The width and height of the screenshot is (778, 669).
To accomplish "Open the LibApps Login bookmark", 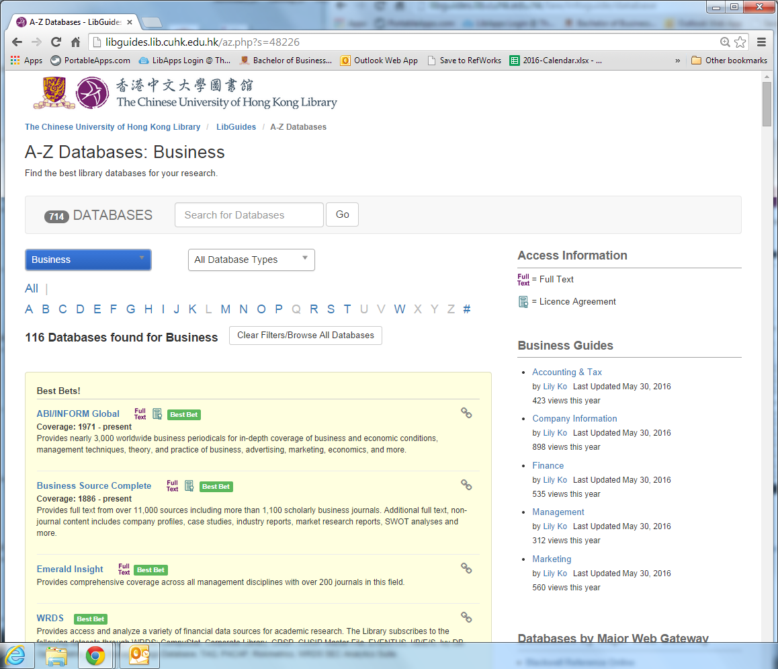I will pyautogui.click(x=185, y=61).
